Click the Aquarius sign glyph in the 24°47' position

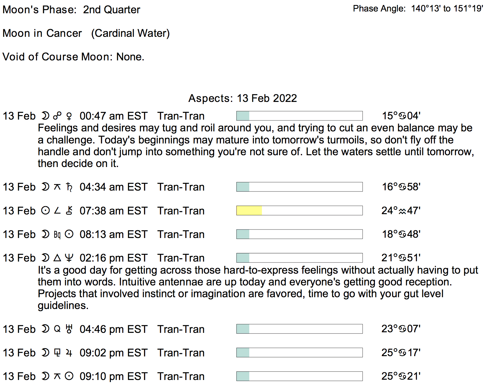tap(402, 211)
